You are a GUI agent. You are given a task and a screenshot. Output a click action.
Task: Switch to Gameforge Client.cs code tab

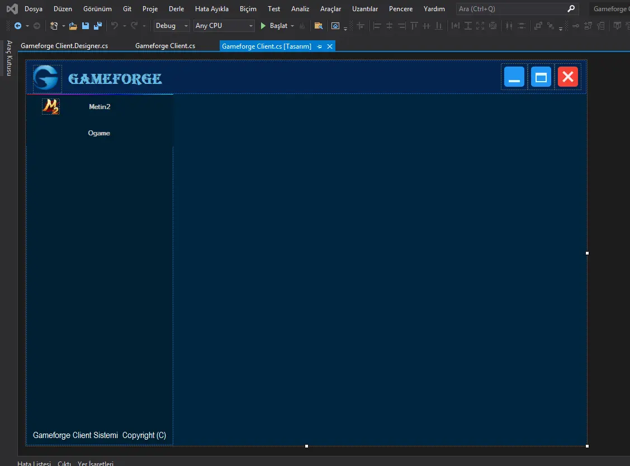pos(165,46)
